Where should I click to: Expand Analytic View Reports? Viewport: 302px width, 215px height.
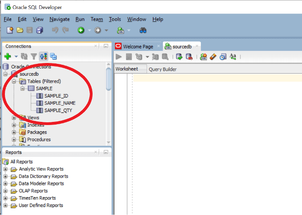tap(5, 169)
